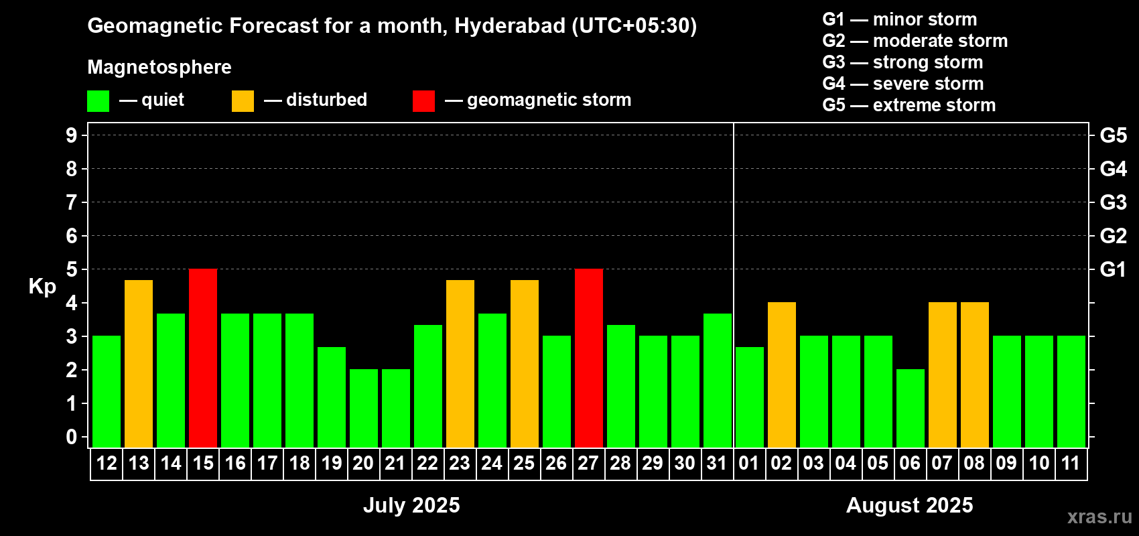The width and height of the screenshot is (1139, 536).
Task: Click the Kp axis value 9
Action: pyautogui.click(x=72, y=135)
